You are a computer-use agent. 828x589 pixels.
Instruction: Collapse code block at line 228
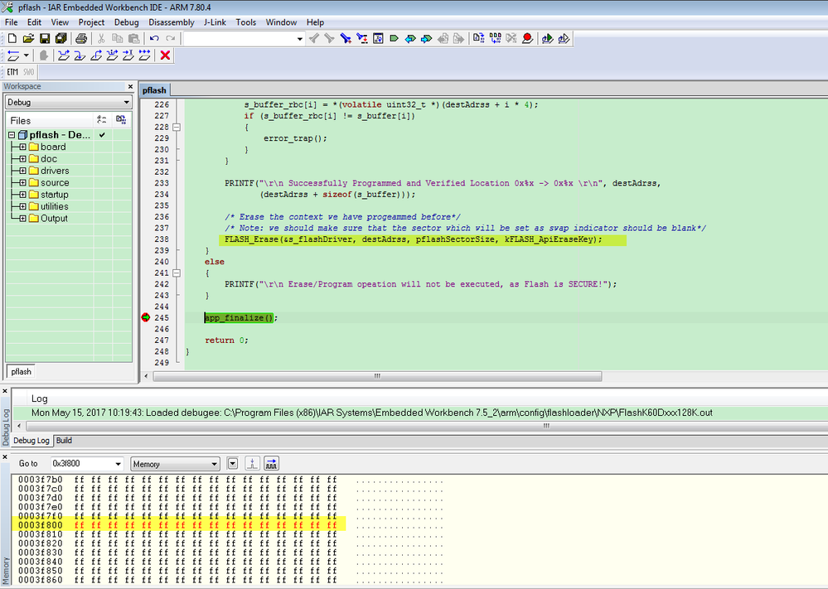click(x=177, y=128)
